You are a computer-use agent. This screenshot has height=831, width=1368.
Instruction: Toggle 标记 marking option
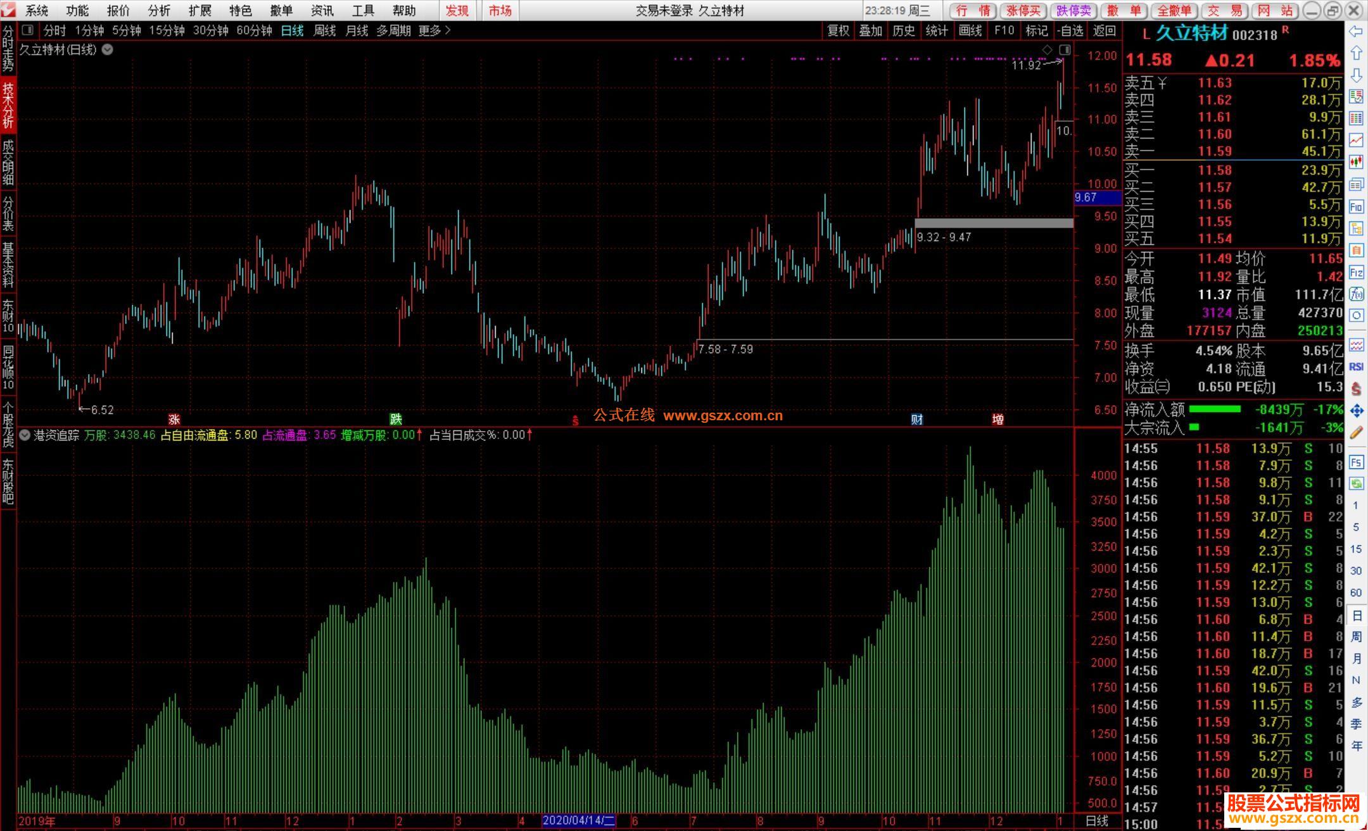click(x=1036, y=30)
